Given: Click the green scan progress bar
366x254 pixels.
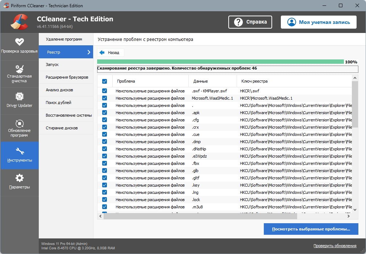Looking at the screenshot, I should [x=220, y=62].
